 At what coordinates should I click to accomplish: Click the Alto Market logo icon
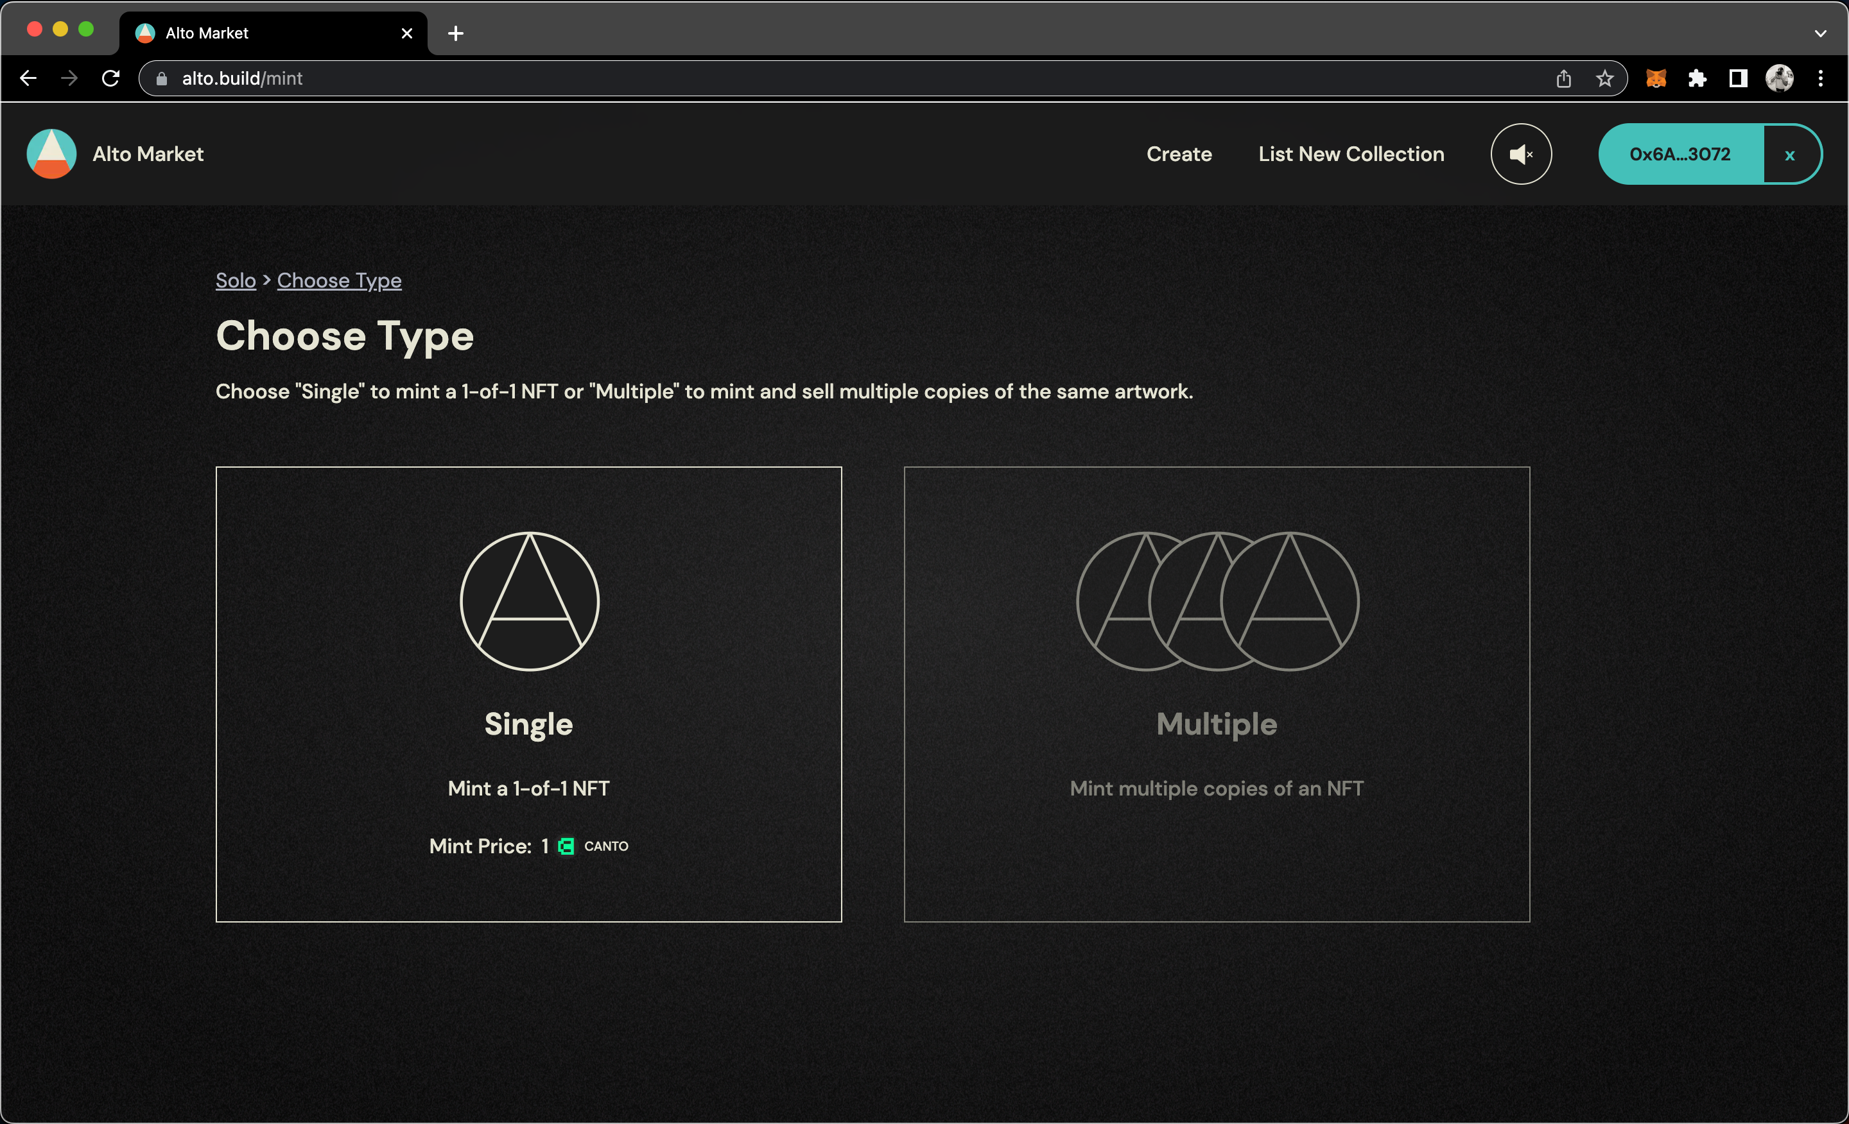51,154
